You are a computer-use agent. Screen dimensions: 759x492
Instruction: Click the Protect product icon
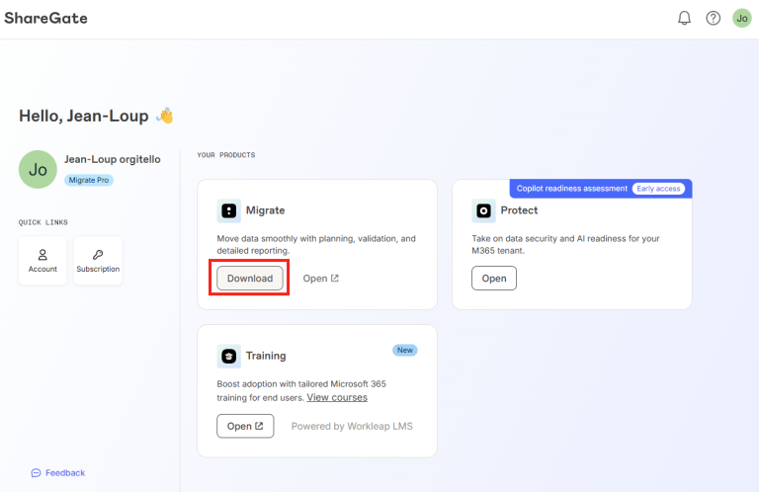484,210
